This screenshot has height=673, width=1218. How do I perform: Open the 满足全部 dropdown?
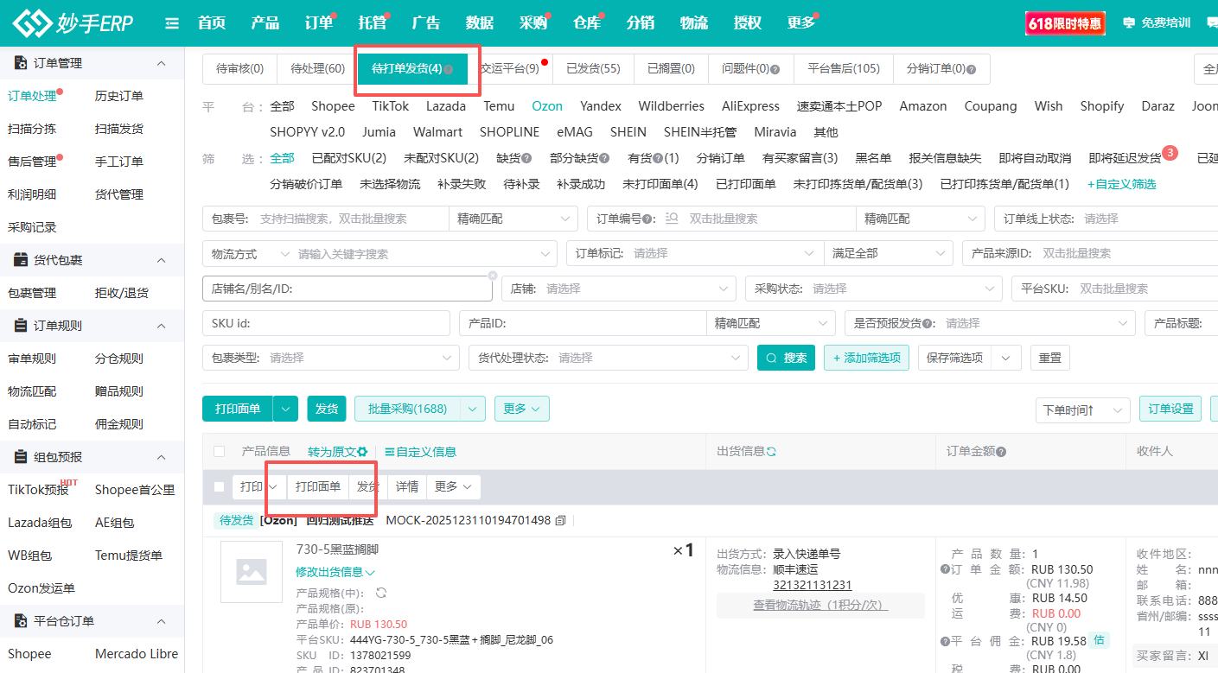tap(889, 254)
